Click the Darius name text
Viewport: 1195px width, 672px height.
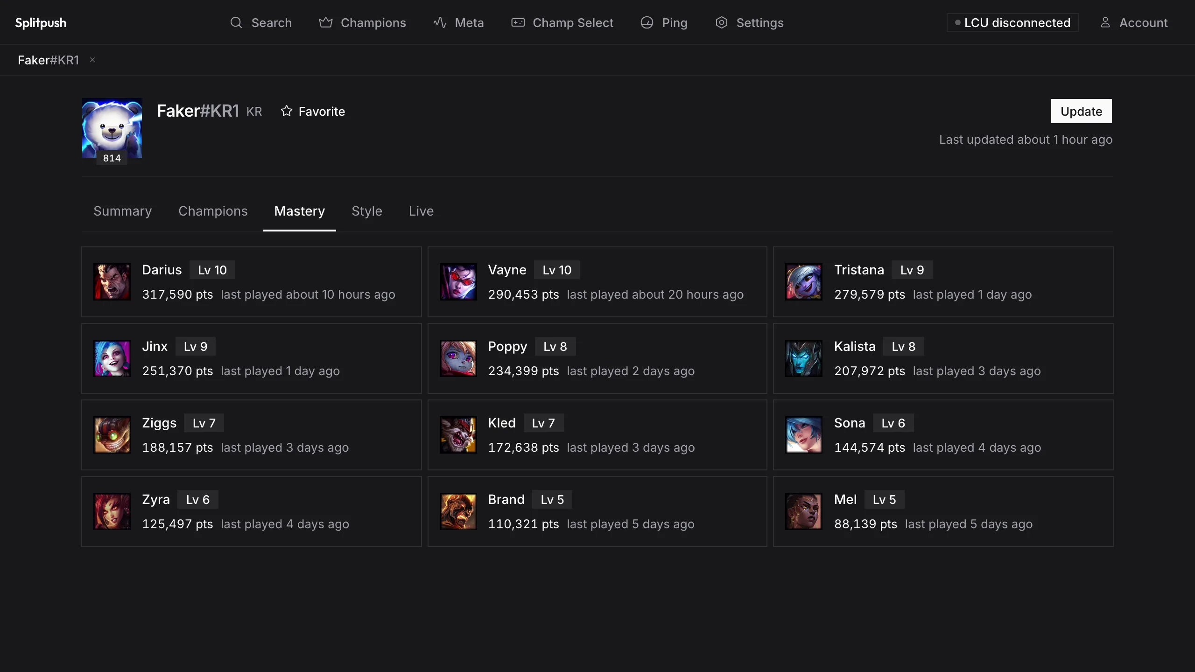pyautogui.click(x=162, y=270)
